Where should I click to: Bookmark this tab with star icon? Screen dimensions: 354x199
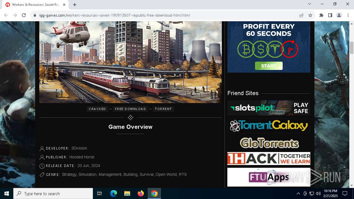[310, 15]
